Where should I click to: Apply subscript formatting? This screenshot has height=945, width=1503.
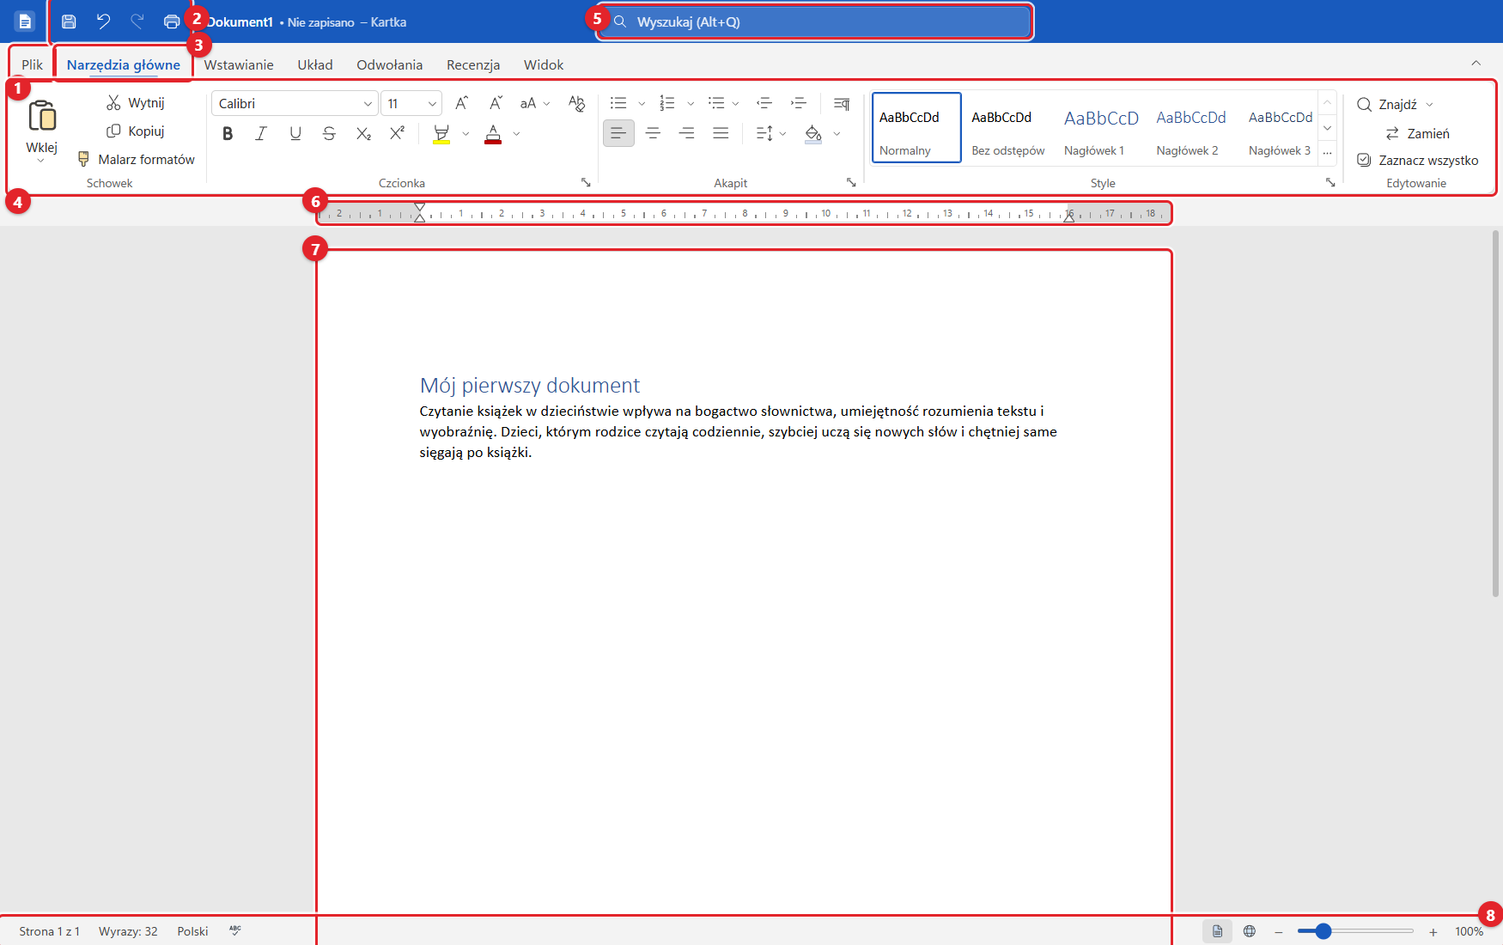click(363, 133)
